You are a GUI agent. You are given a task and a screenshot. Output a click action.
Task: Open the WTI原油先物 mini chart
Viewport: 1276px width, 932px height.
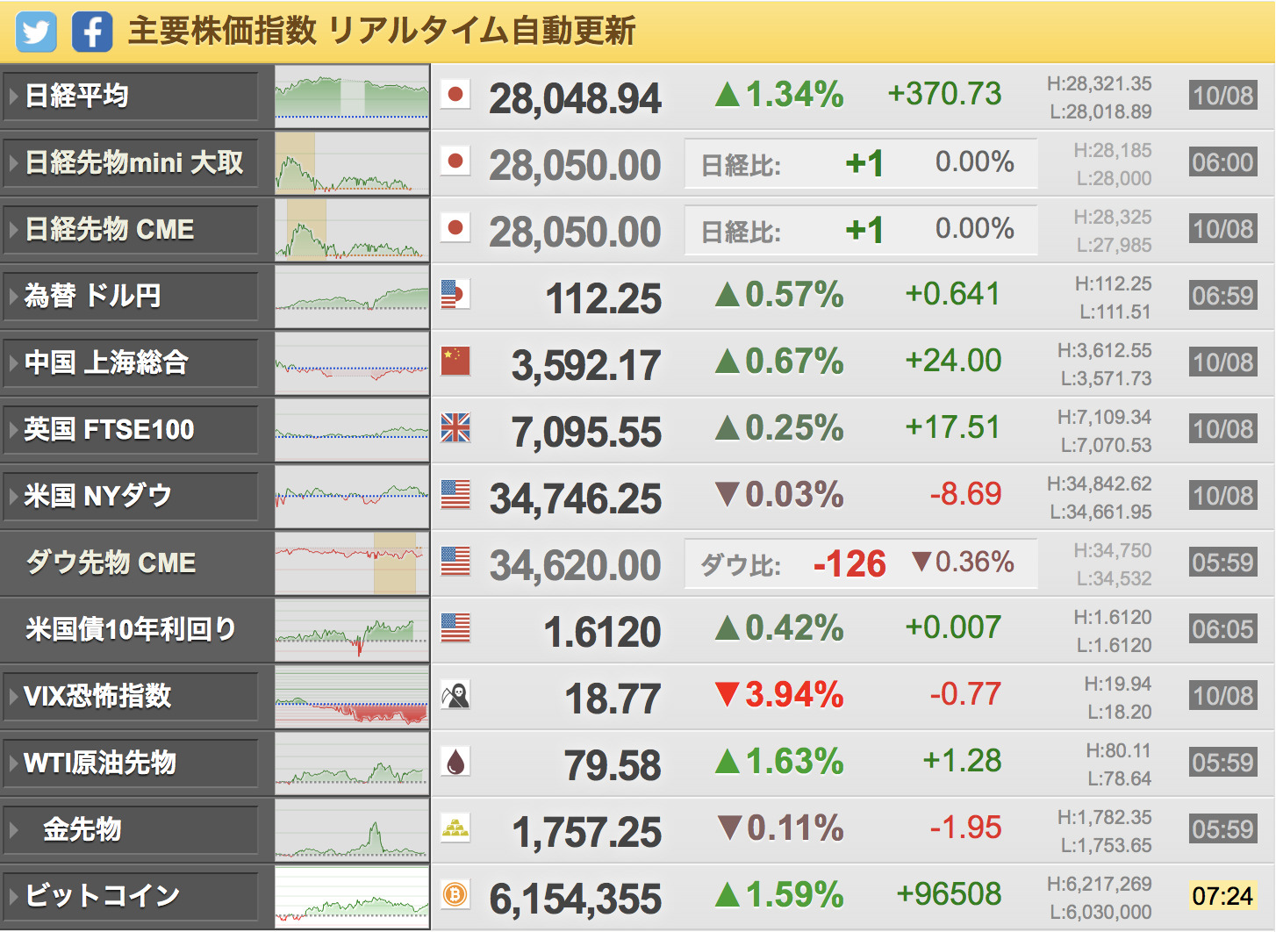pos(352,764)
